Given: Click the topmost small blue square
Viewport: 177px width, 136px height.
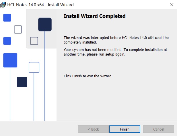Looking at the screenshot, I should 7,17.
